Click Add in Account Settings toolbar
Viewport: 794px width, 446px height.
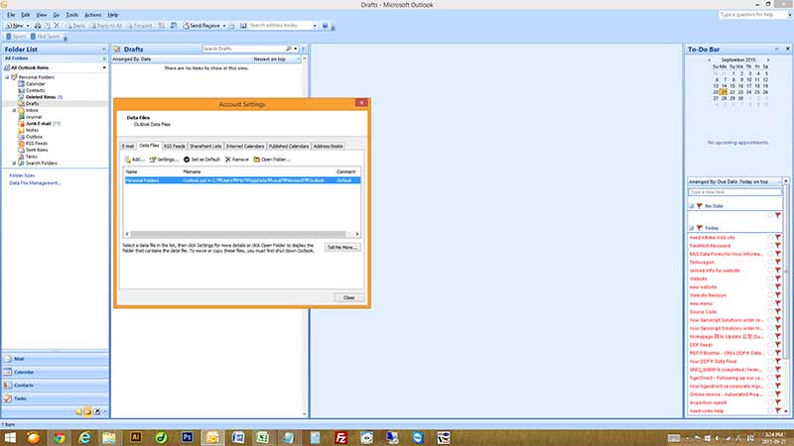[x=135, y=160]
